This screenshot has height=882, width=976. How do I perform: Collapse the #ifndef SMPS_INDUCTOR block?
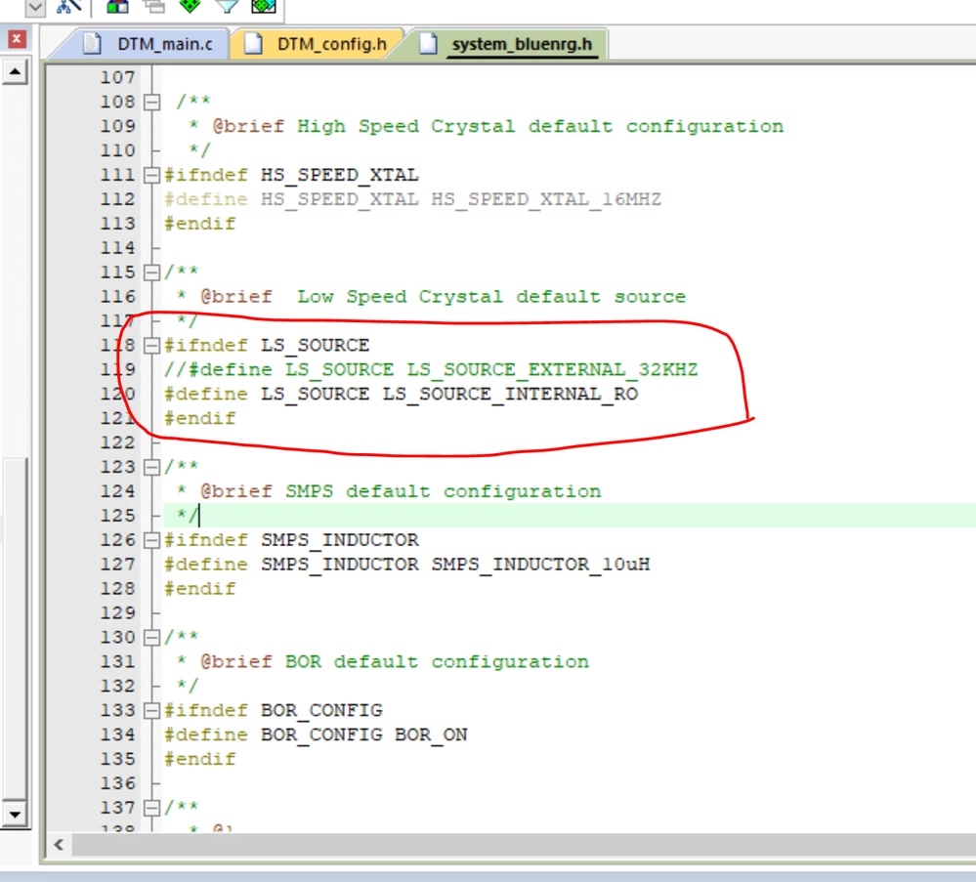click(151, 540)
